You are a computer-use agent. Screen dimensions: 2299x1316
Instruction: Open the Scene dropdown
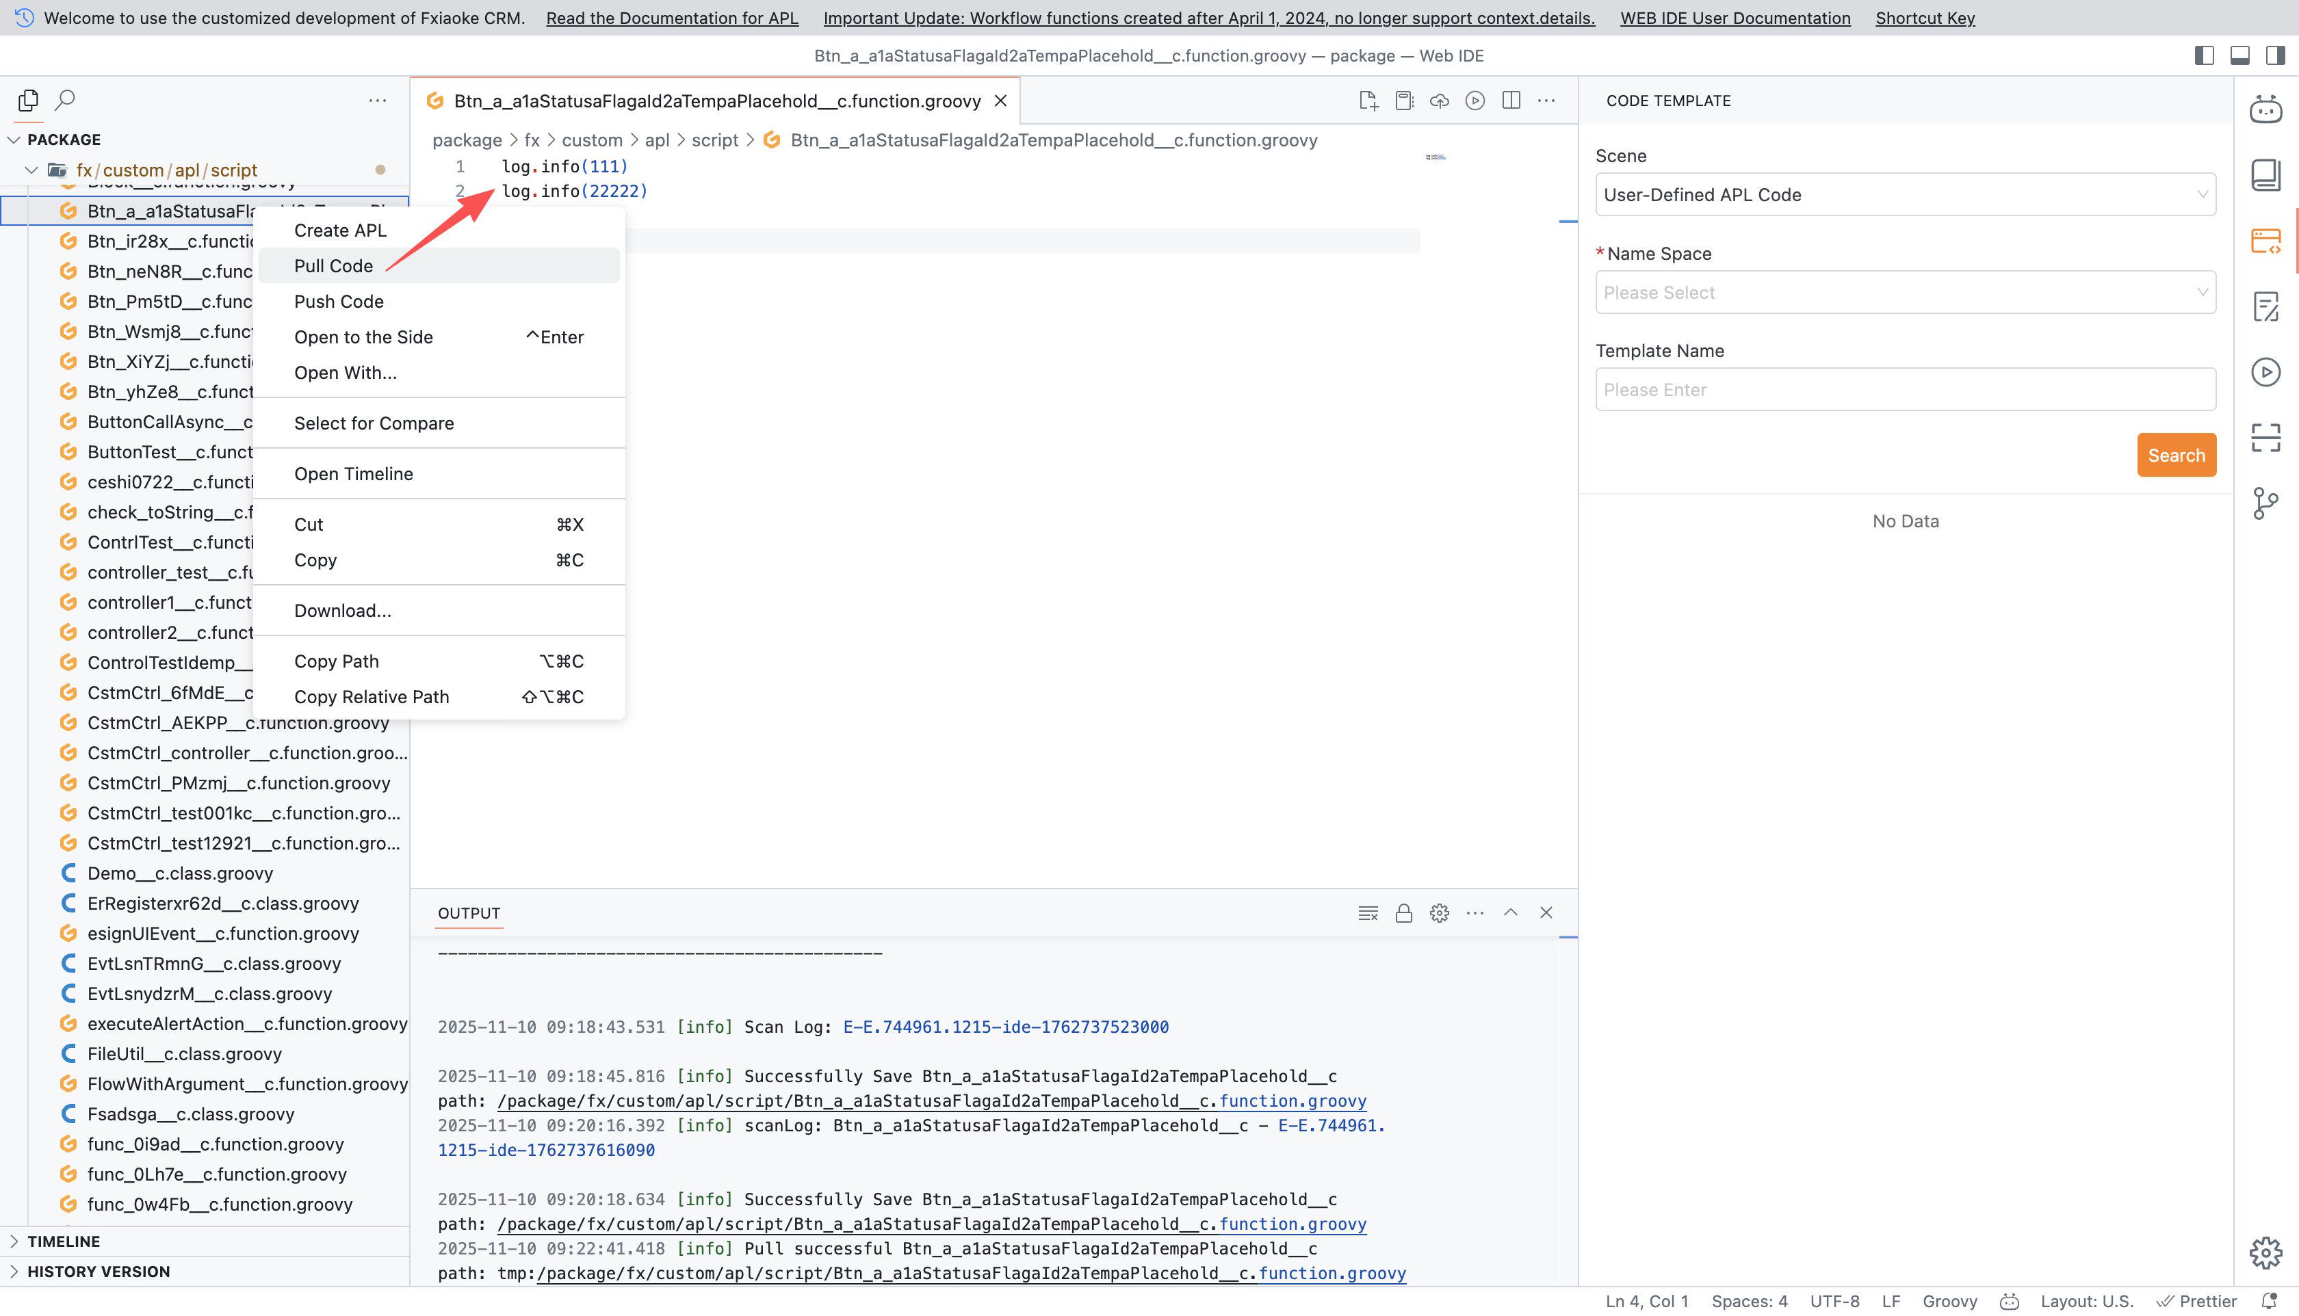pyautogui.click(x=1905, y=194)
